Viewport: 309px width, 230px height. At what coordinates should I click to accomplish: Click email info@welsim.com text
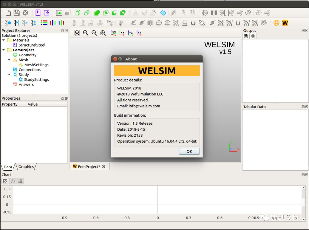144,106
